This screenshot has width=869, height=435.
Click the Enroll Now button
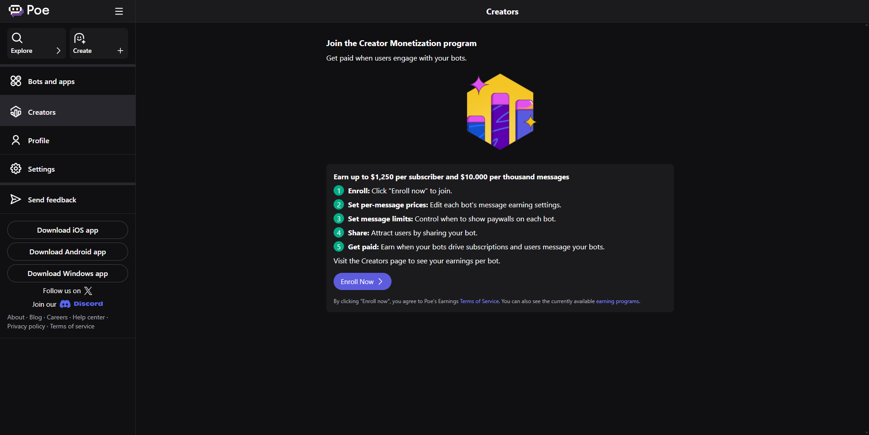362,281
